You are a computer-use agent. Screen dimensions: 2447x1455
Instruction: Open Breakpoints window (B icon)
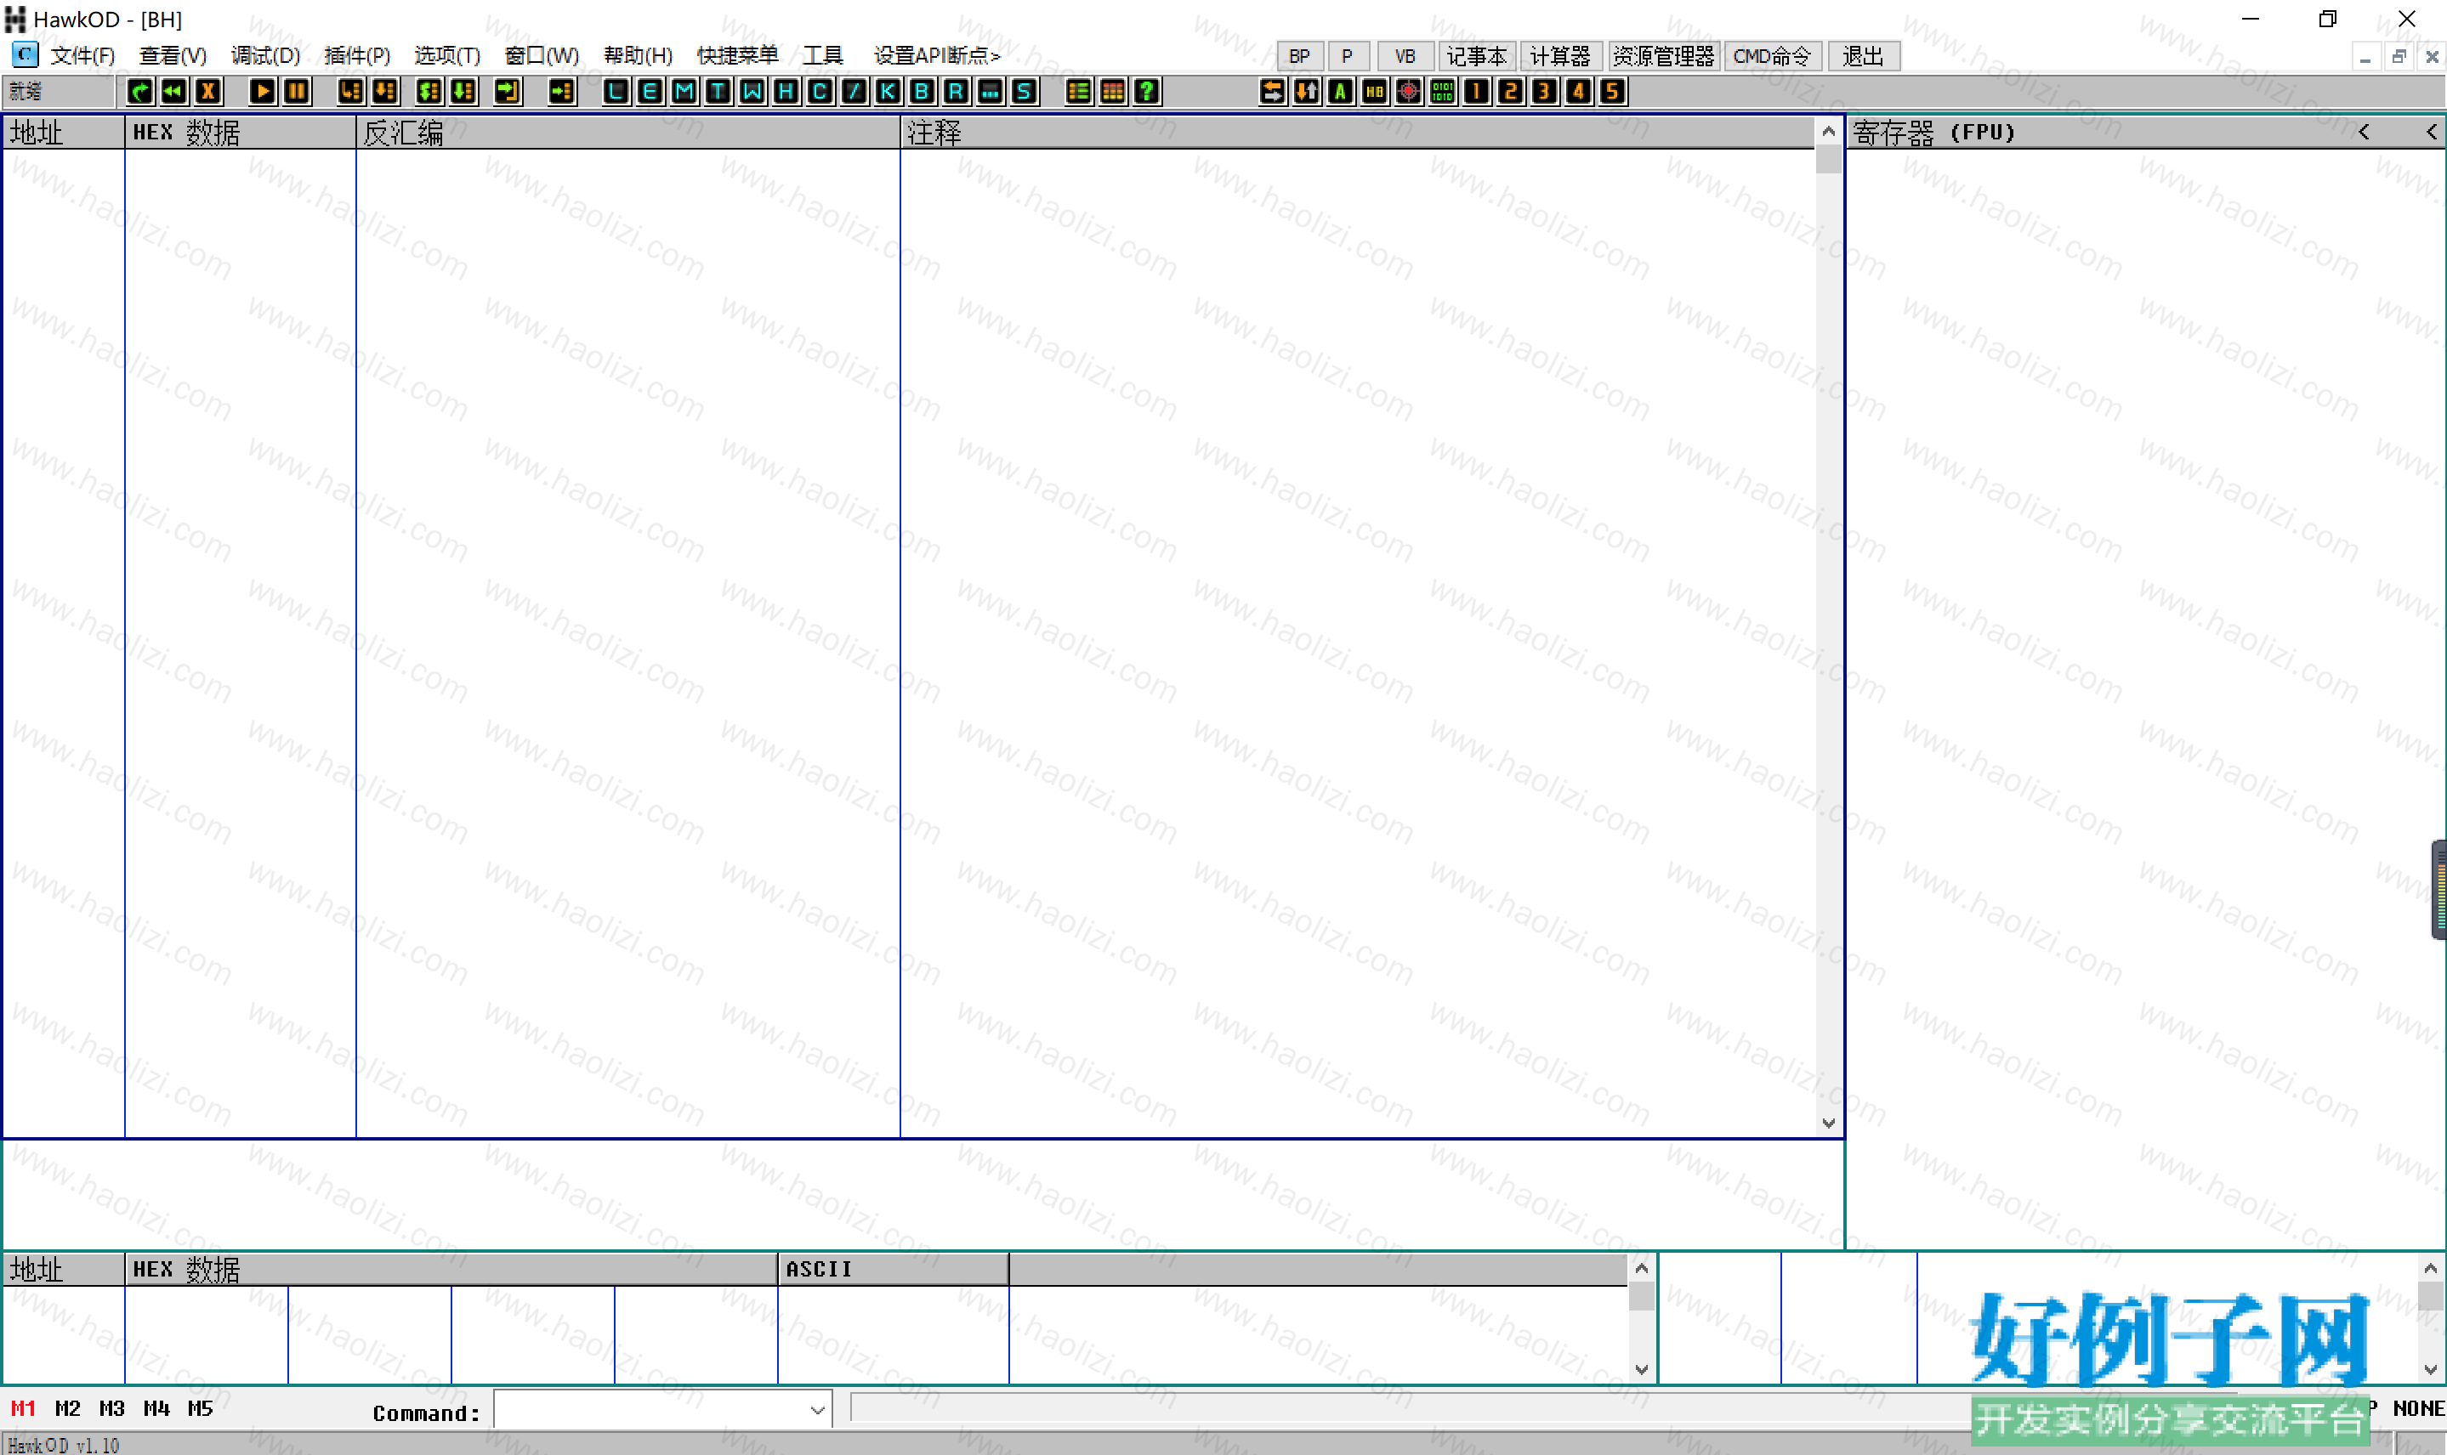pos(922,92)
